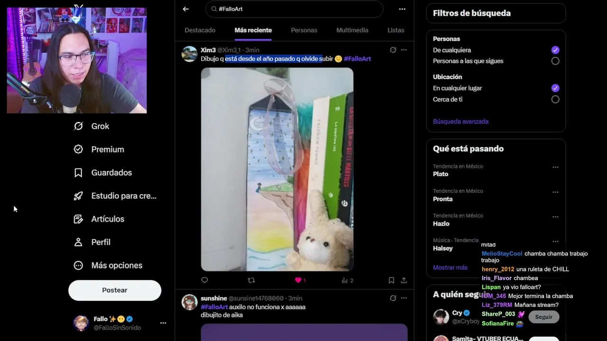The image size is (607, 341).
Task: Switch to the Destacado tab
Action: point(200,30)
